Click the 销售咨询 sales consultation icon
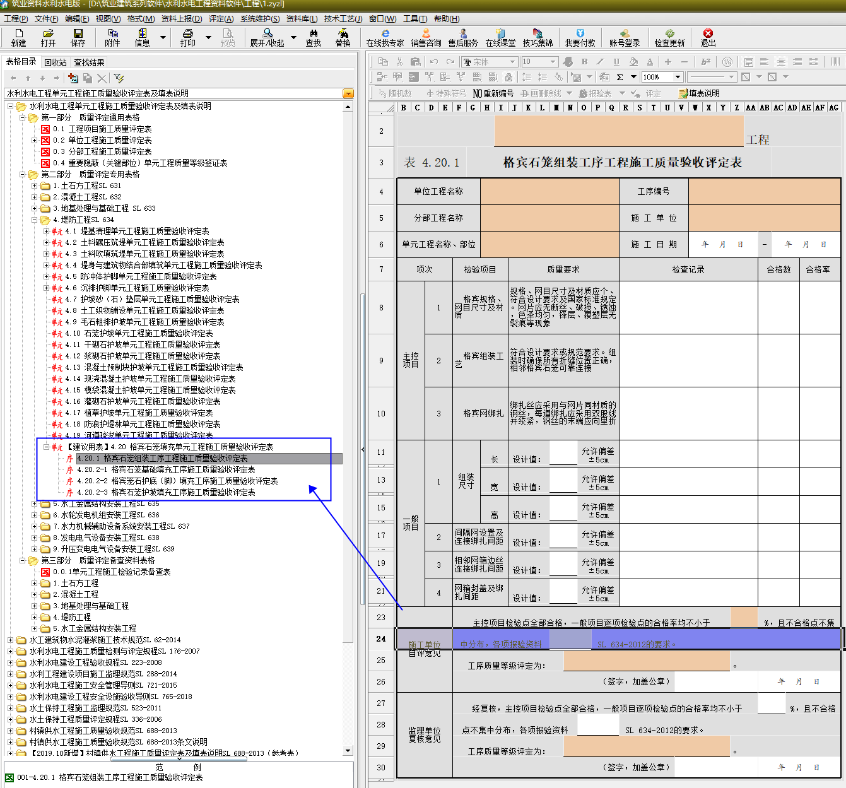The width and height of the screenshot is (846, 788). [x=426, y=37]
